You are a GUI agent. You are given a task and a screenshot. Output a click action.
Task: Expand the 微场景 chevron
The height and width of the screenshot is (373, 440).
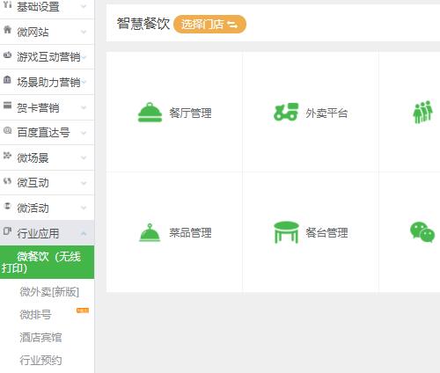pos(84,157)
